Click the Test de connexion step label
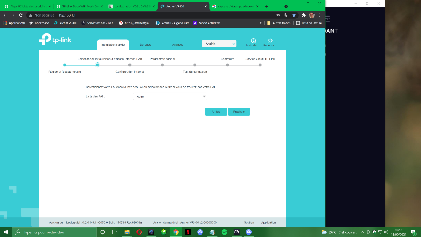Viewport: 421px width, 237px height. coord(195,72)
